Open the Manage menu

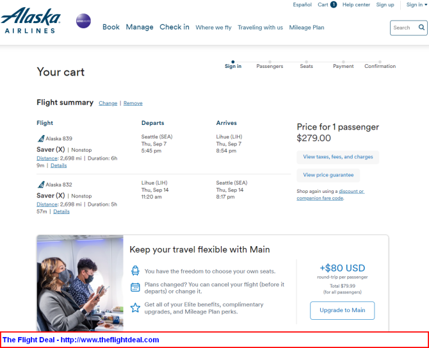point(140,27)
